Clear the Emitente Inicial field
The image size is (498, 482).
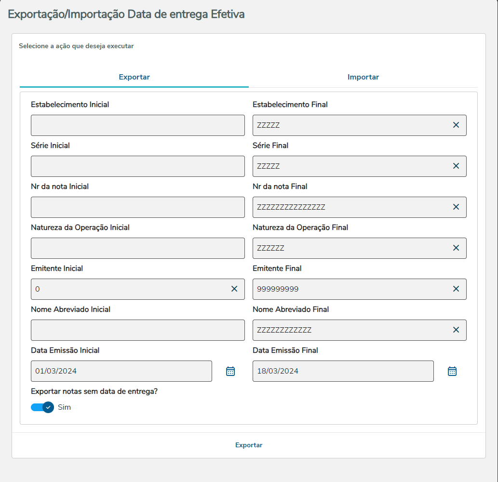click(234, 289)
